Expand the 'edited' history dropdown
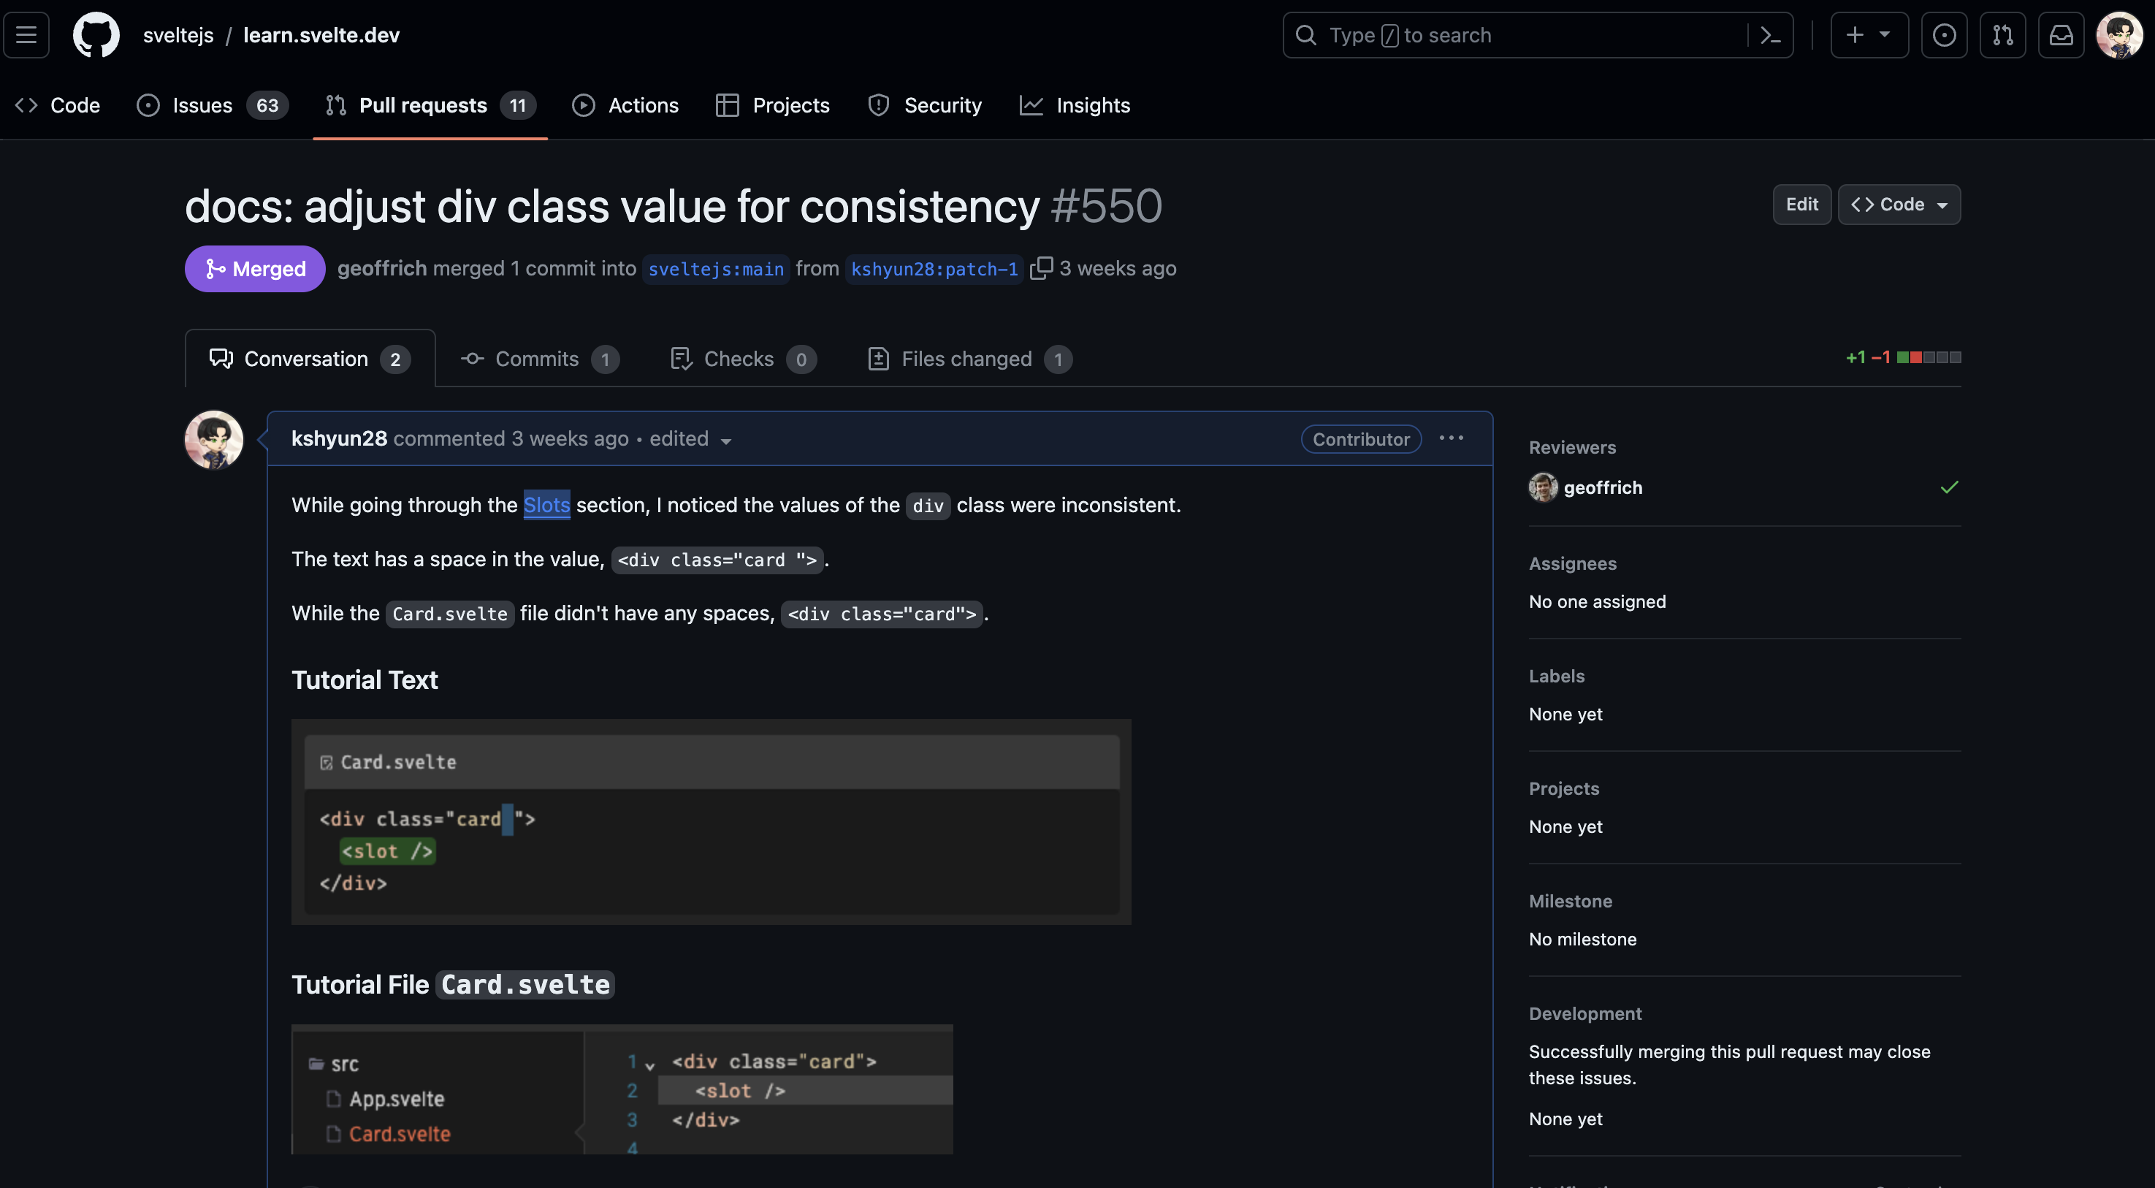Image resolution: width=2155 pixels, height=1188 pixels. point(725,441)
